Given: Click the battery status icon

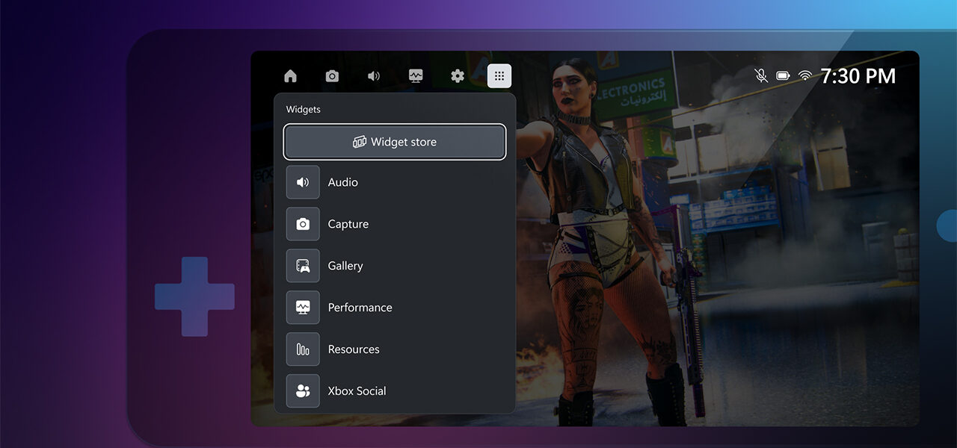Looking at the screenshot, I should pos(783,75).
